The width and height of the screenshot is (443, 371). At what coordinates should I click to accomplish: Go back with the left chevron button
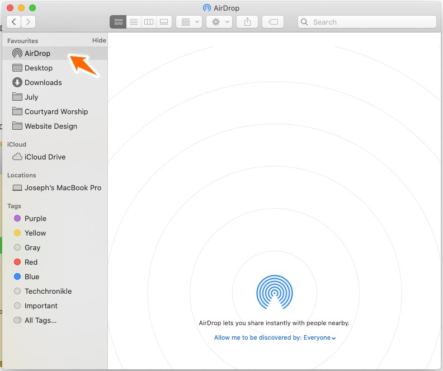tap(13, 22)
